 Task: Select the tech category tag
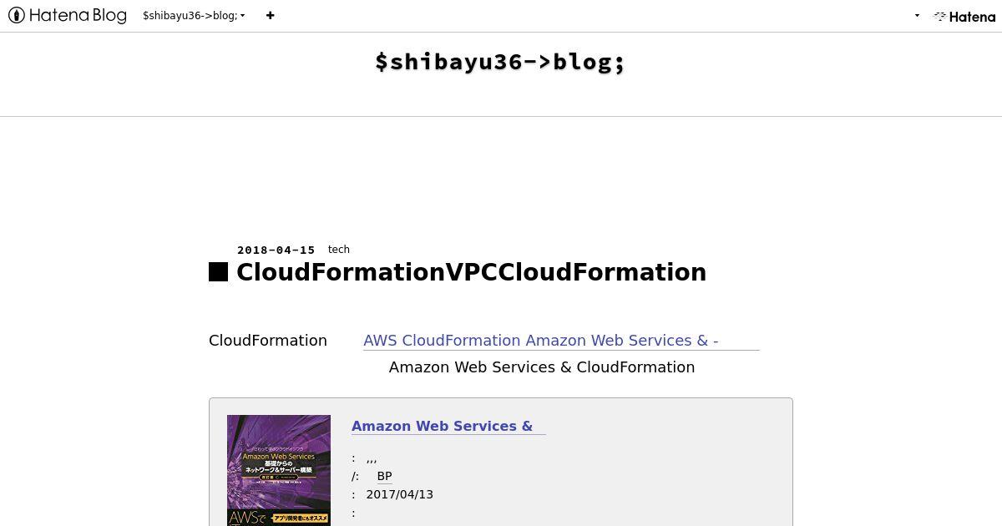pyautogui.click(x=339, y=249)
